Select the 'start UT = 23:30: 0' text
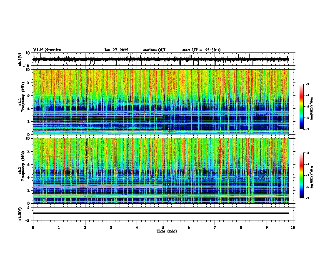 coord(201,50)
